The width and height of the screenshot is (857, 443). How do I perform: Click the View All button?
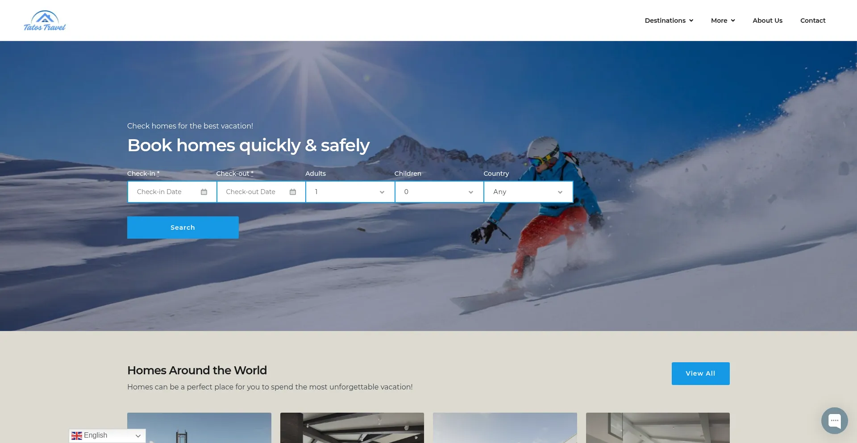point(700,373)
